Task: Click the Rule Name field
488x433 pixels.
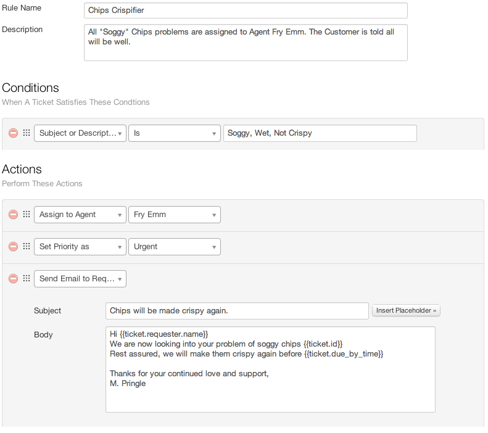Action: [246, 10]
